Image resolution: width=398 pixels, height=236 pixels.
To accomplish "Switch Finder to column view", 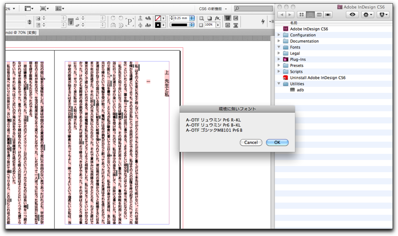I will [x=319, y=15].
